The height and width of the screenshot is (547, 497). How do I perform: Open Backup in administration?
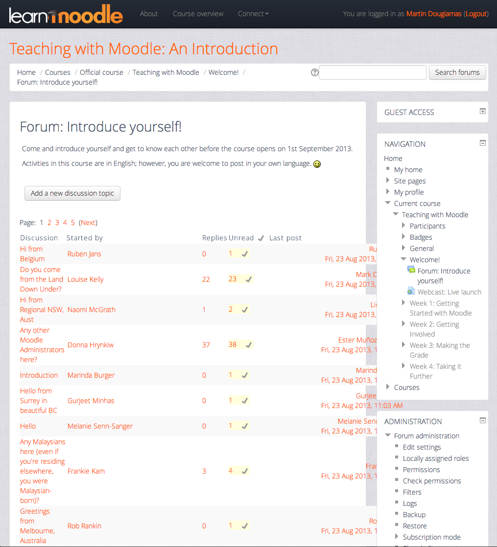point(414,515)
